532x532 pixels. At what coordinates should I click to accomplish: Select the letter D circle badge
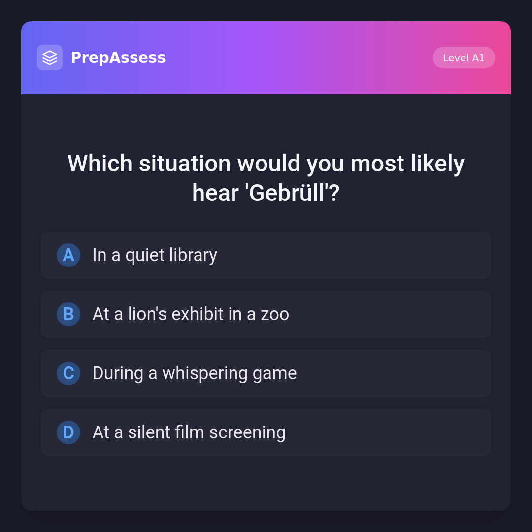(x=68, y=432)
